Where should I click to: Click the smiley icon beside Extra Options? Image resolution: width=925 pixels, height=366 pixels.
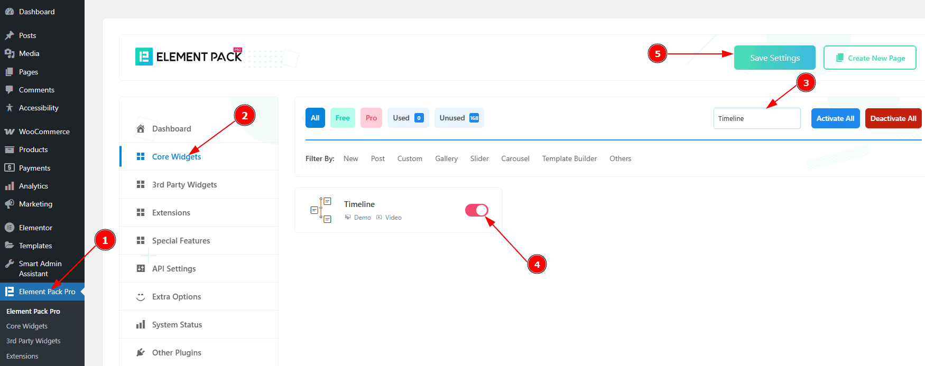click(x=141, y=297)
